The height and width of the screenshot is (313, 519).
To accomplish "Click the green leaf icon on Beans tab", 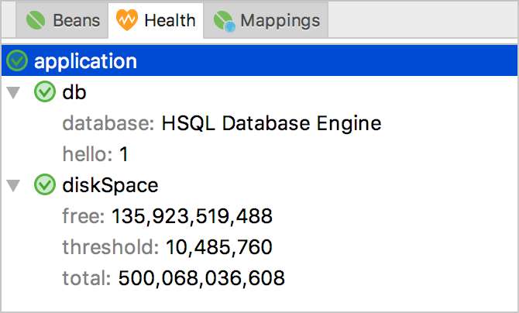I will click(36, 20).
